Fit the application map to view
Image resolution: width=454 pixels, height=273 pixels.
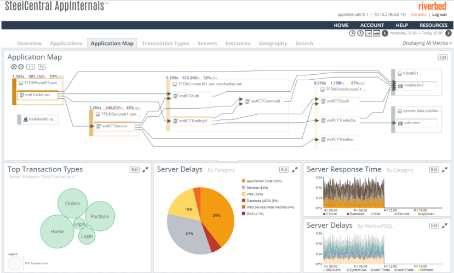pos(42,67)
